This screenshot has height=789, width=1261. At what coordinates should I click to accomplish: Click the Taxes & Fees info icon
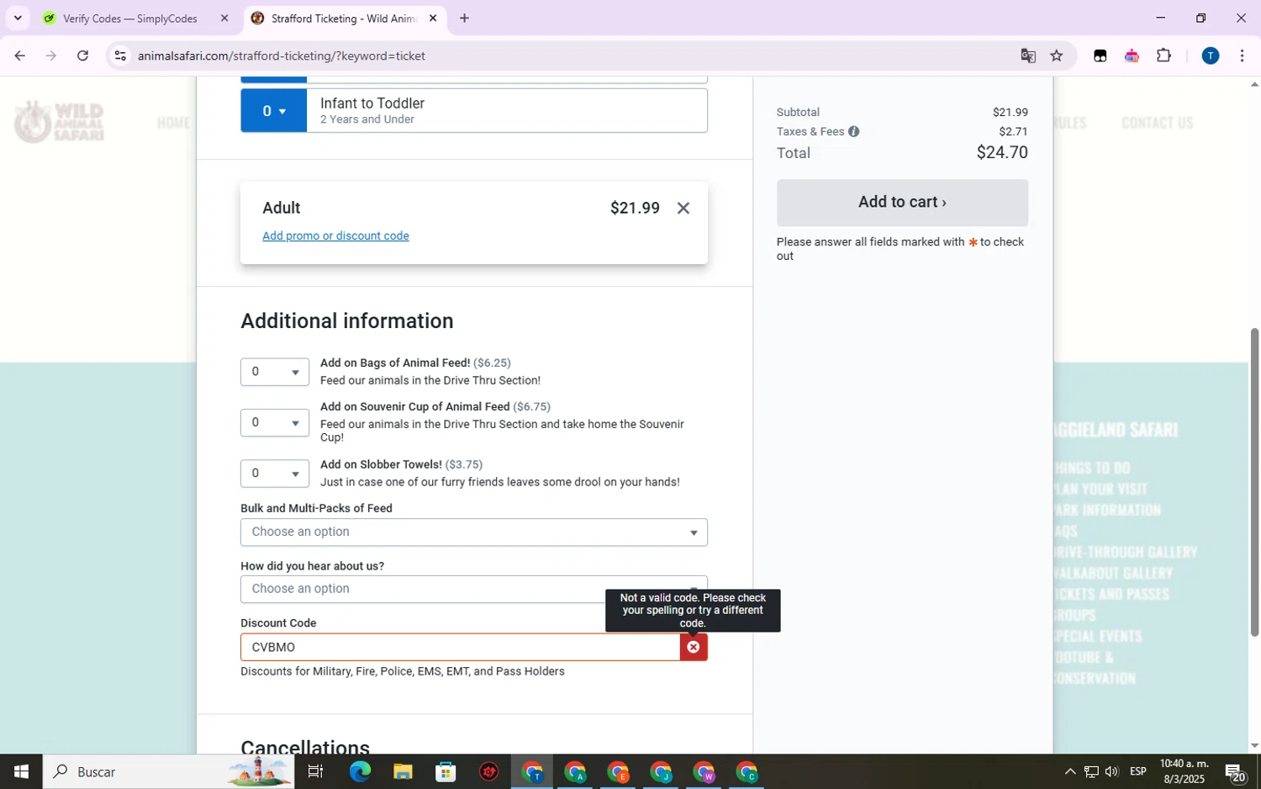point(853,131)
